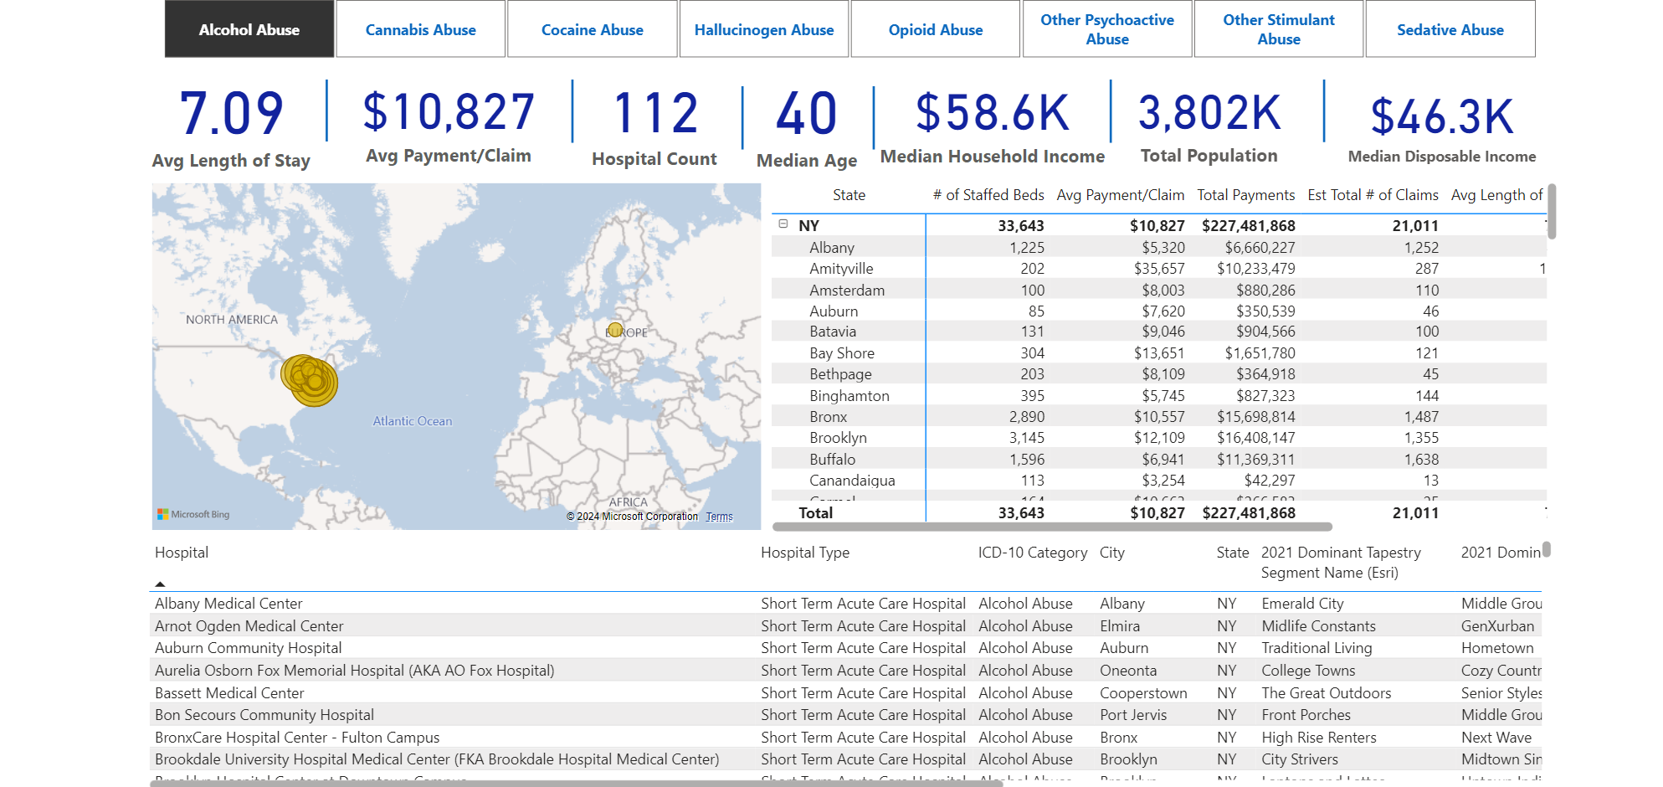Collapse the NY state row

[783, 224]
